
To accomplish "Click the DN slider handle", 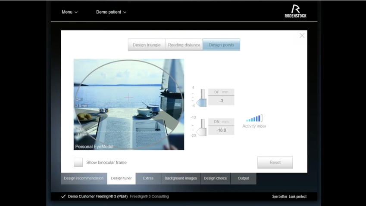I will pyautogui.click(x=202, y=130).
